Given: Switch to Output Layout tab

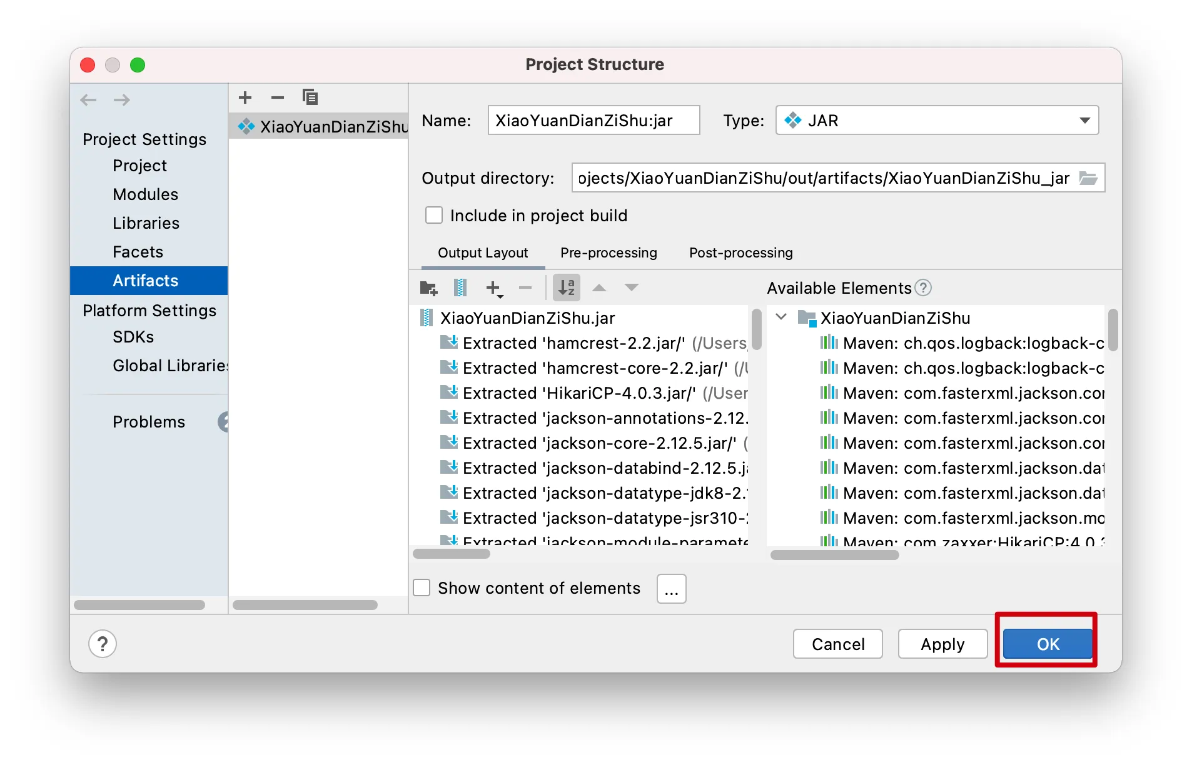Looking at the screenshot, I should [x=483, y=252].
